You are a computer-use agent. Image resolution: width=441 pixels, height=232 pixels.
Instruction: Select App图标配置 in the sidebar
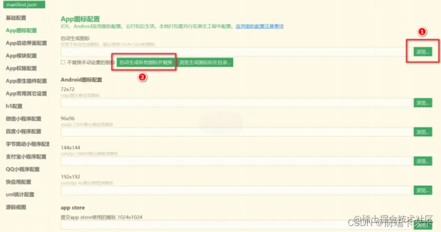21,30
